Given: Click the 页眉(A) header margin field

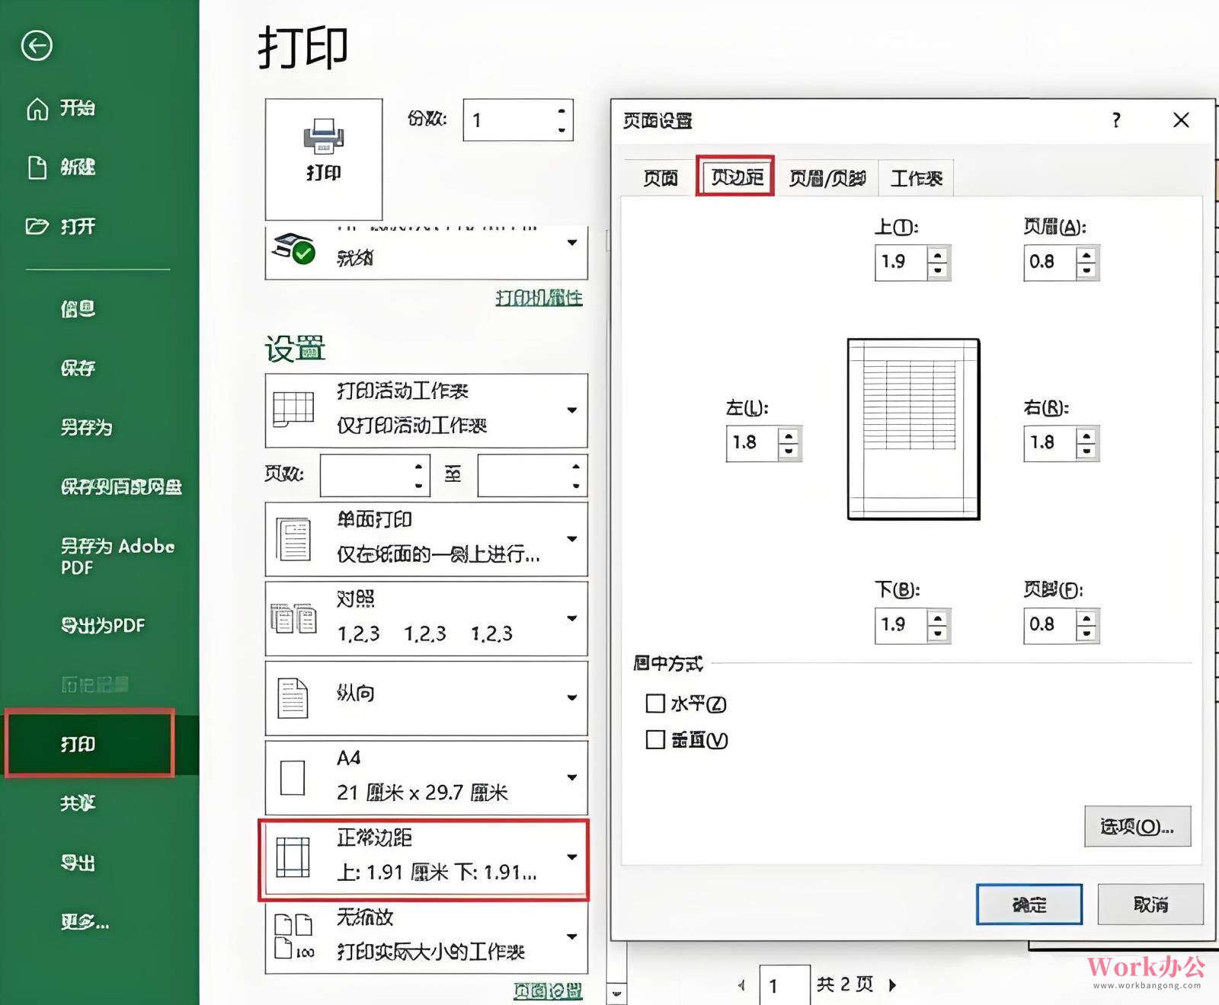Looking at the screenshot, I should (x=1049, y=263).
